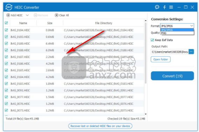The image size is (199, 132).
Task: Browse output path with the ellipsis button
Action: (x=191, y=52)
